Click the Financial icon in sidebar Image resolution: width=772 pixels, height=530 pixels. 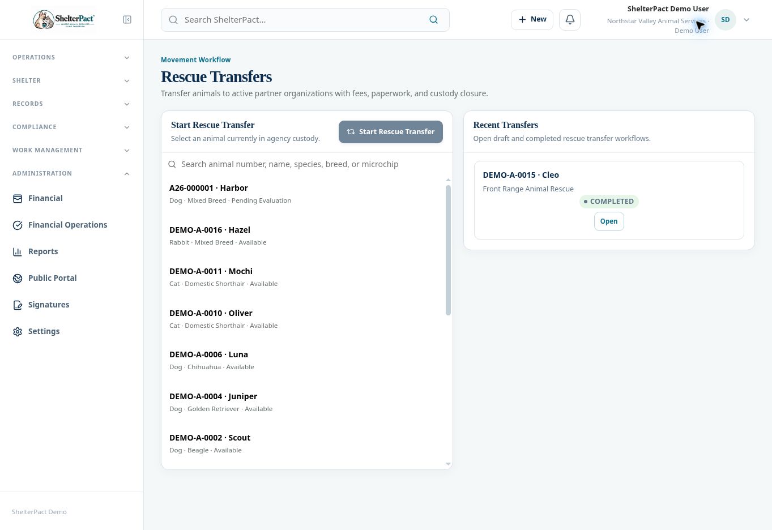click(18, 199)
